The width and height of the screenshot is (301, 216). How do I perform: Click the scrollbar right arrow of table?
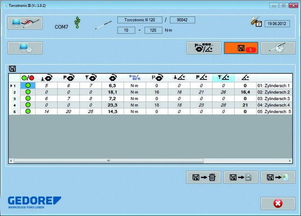[x=289, y=161]
